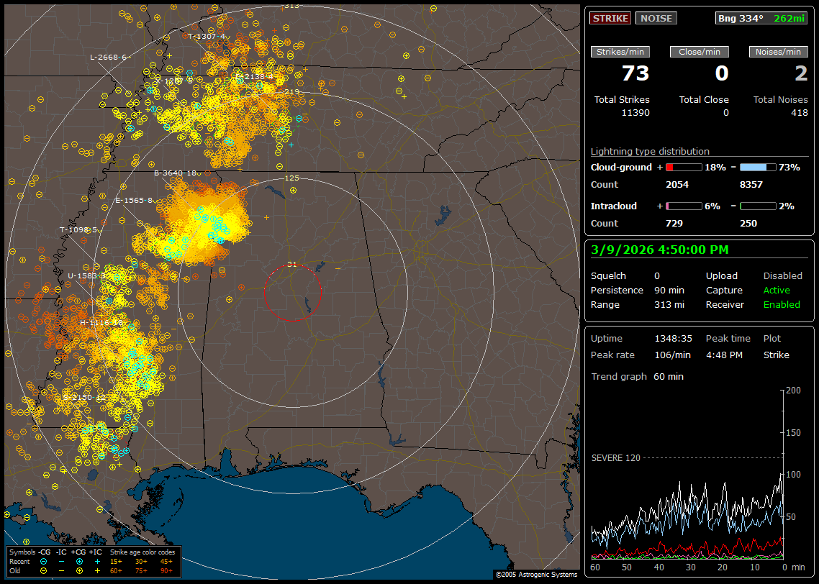Click the green date and time display
819x584 pixels.
pyautogui.click(x=659, y=250)
